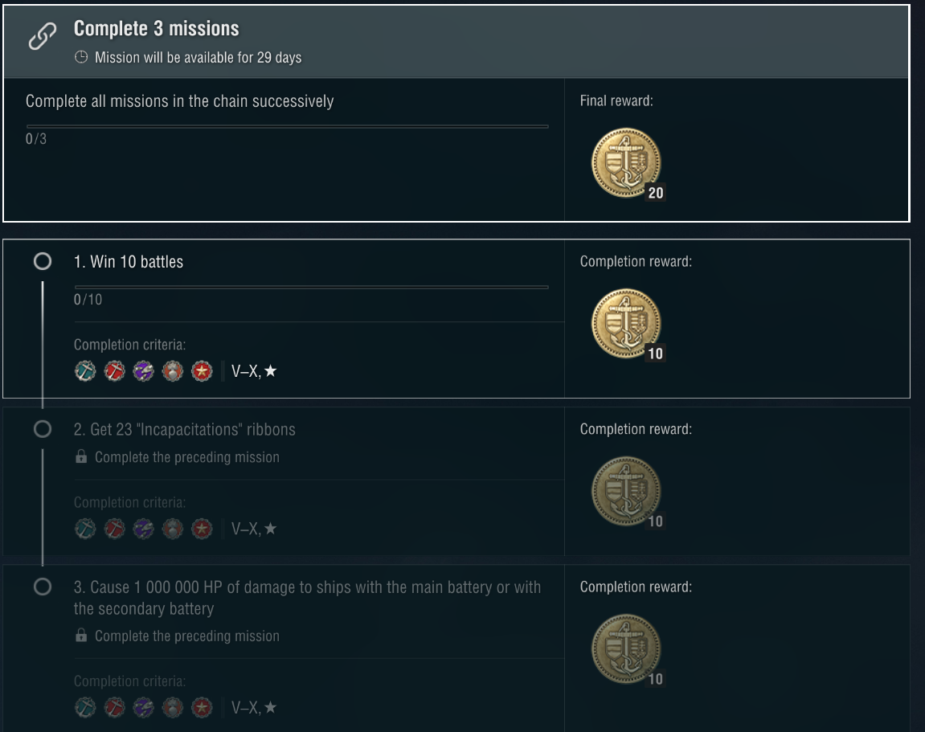Click the 0/3 chain progress bar
Viewport: 925px width, 732px height.
click(287, 126)
